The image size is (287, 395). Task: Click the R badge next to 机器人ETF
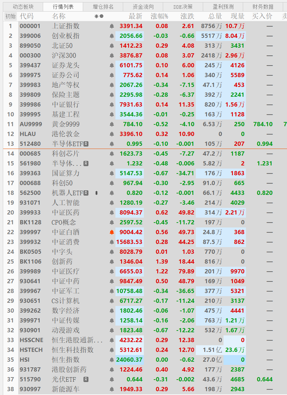(x=86, y=193)
